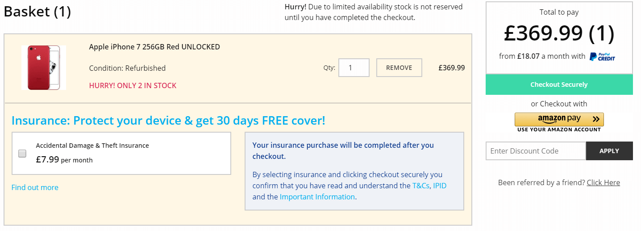641x231 pixels.
Task: Click the red iPhone 7 product image
Action: coord(43,67)
